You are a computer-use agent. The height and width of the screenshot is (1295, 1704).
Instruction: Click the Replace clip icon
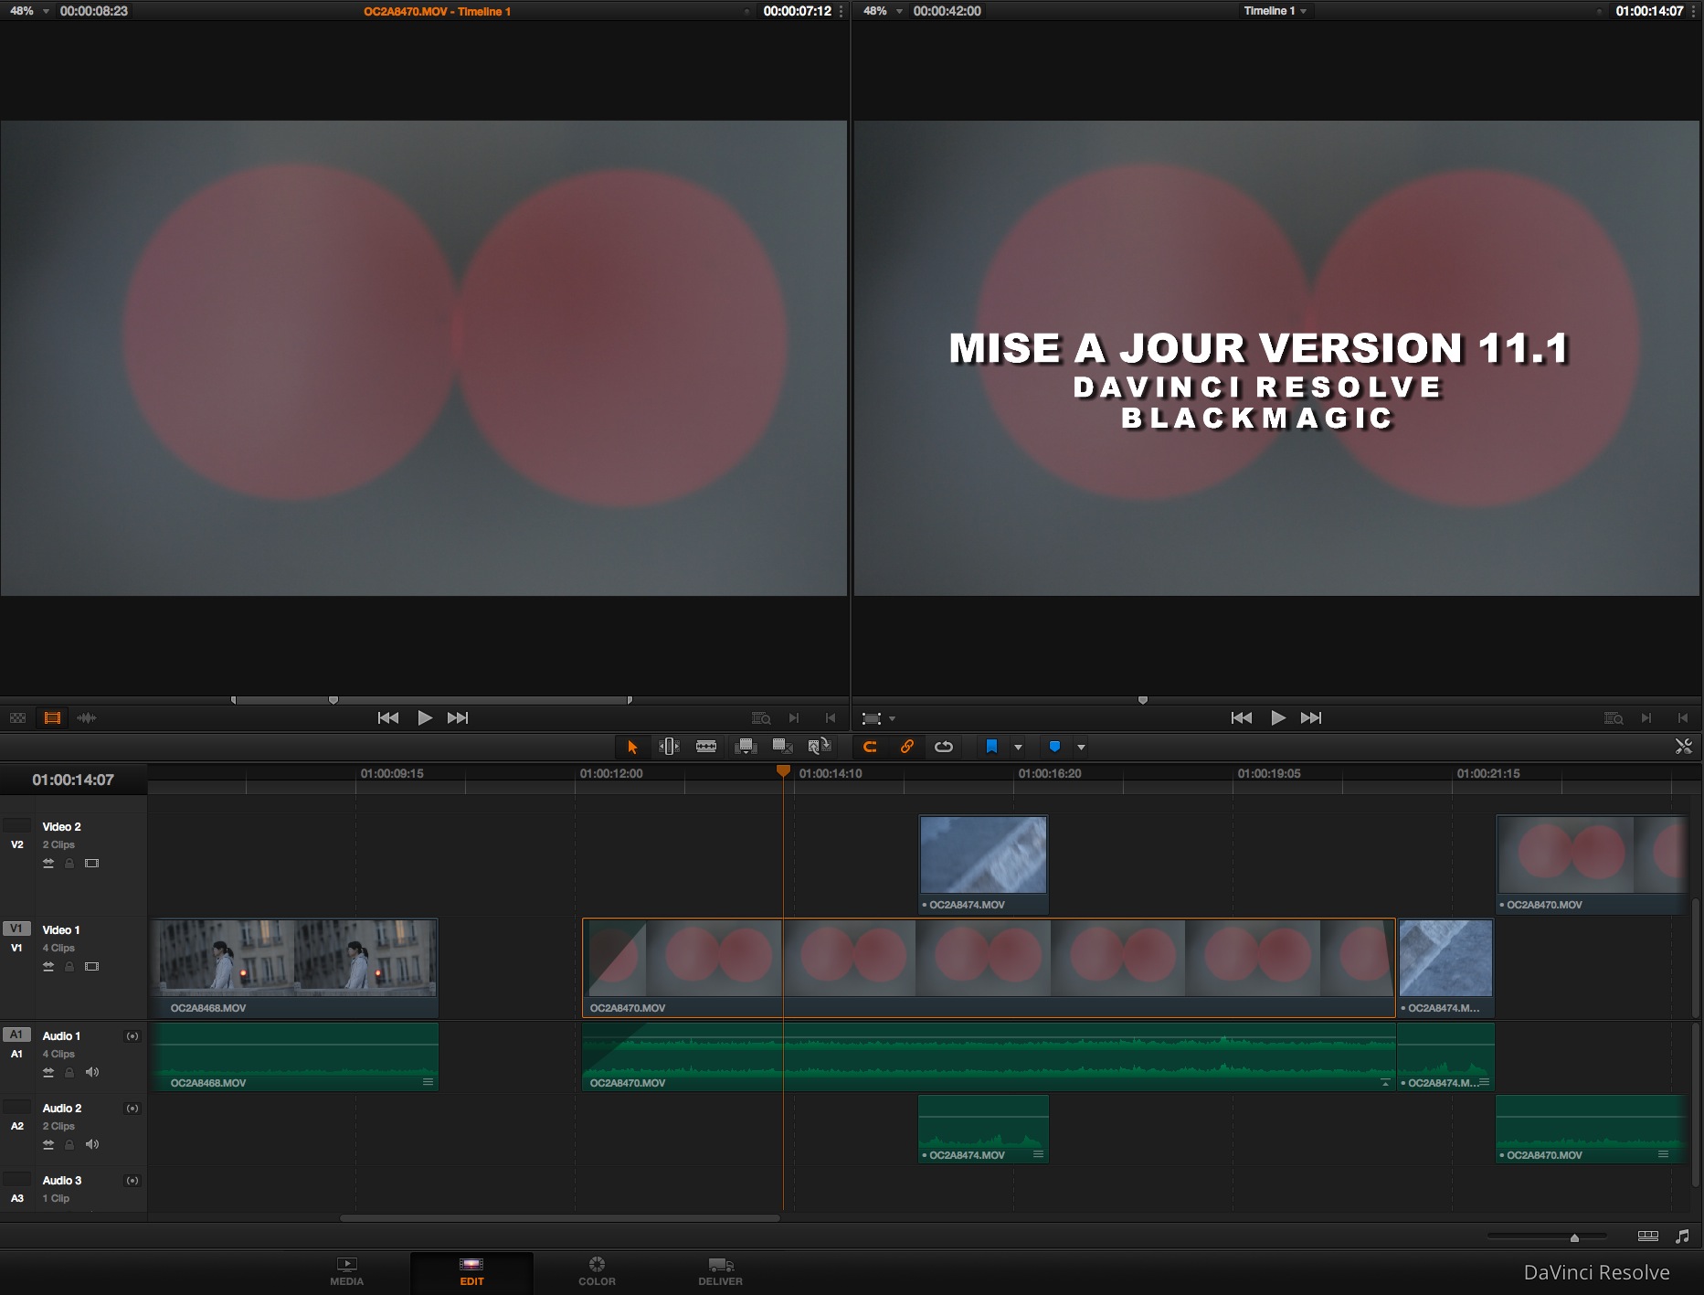(820, 747)
